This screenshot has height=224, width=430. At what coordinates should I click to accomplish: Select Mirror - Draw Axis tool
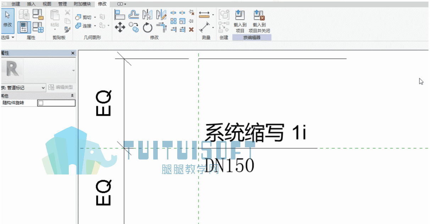[161, 15]
